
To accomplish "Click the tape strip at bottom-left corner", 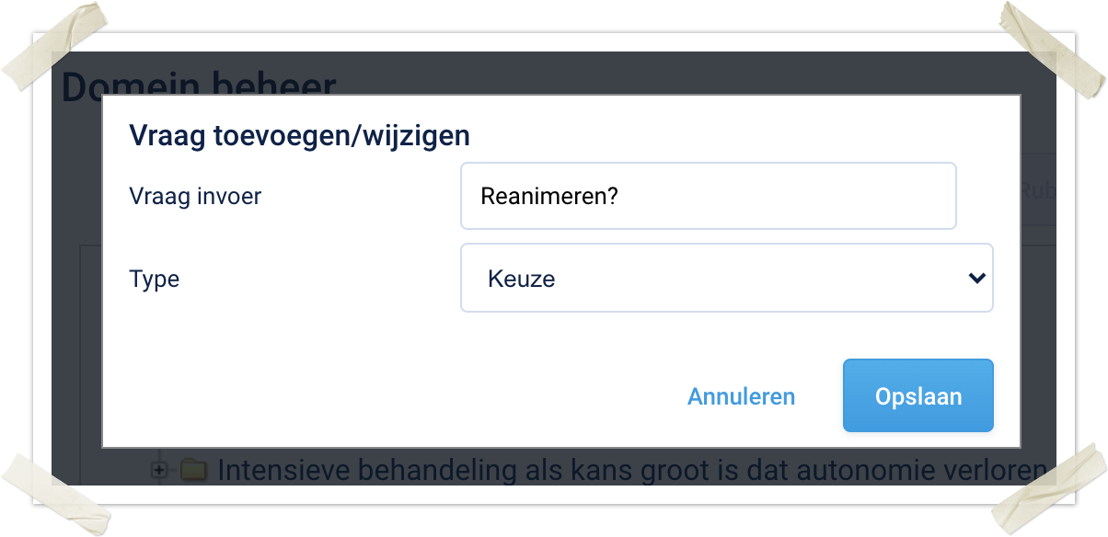I will point(52,488).
